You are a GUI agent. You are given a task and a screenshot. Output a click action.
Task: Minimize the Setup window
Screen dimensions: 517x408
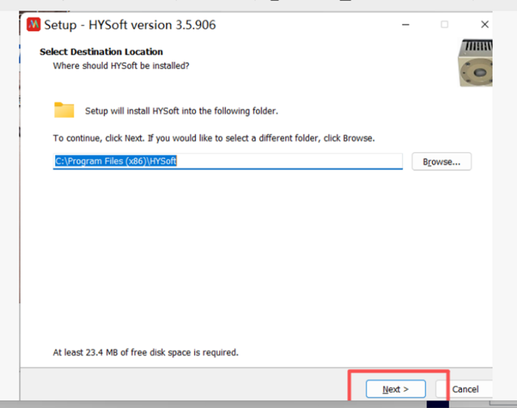(x=405, y=25)
